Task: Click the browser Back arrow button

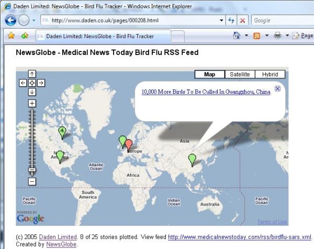Action: click(x=10, y=20)
